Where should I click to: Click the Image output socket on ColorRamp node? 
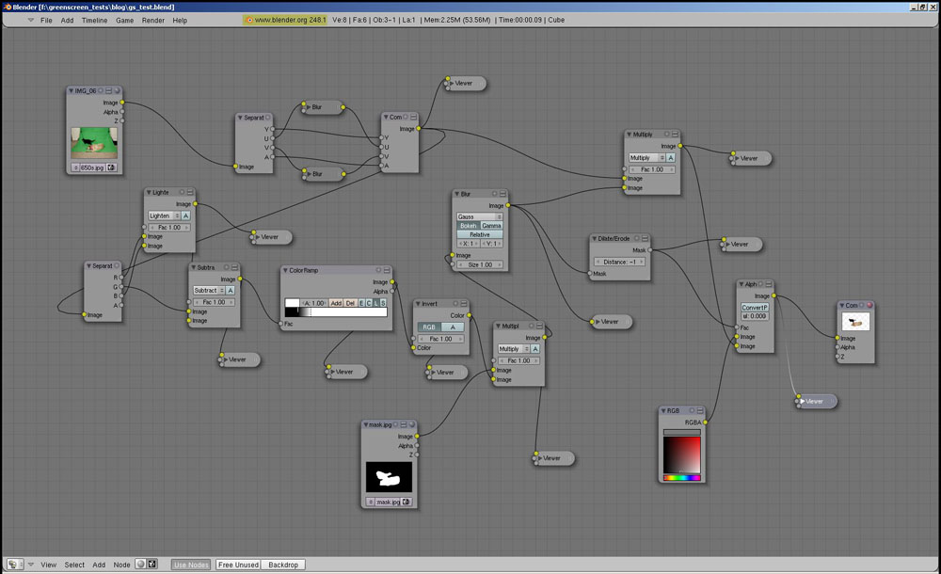[392, 281]
